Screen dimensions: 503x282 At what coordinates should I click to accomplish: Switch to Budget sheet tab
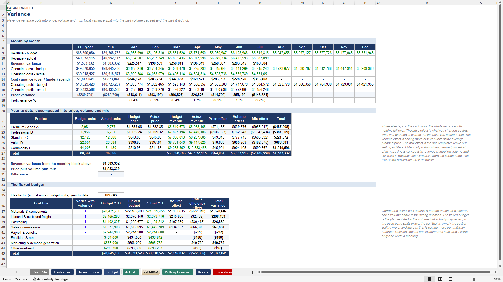112,272
